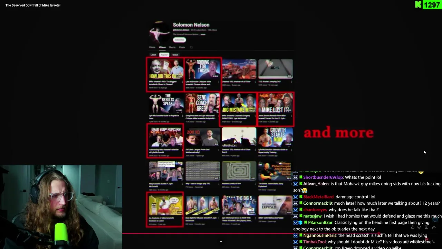Open Shortbusrider69slop's chat profile

tap(323, 177)
